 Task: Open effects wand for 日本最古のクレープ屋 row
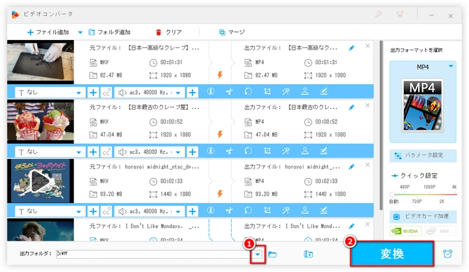click(286, 151)
